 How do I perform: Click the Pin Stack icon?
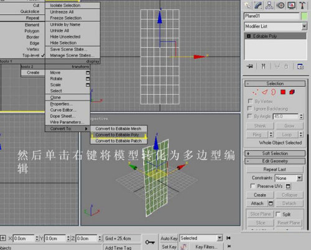[x=249, y=66]
